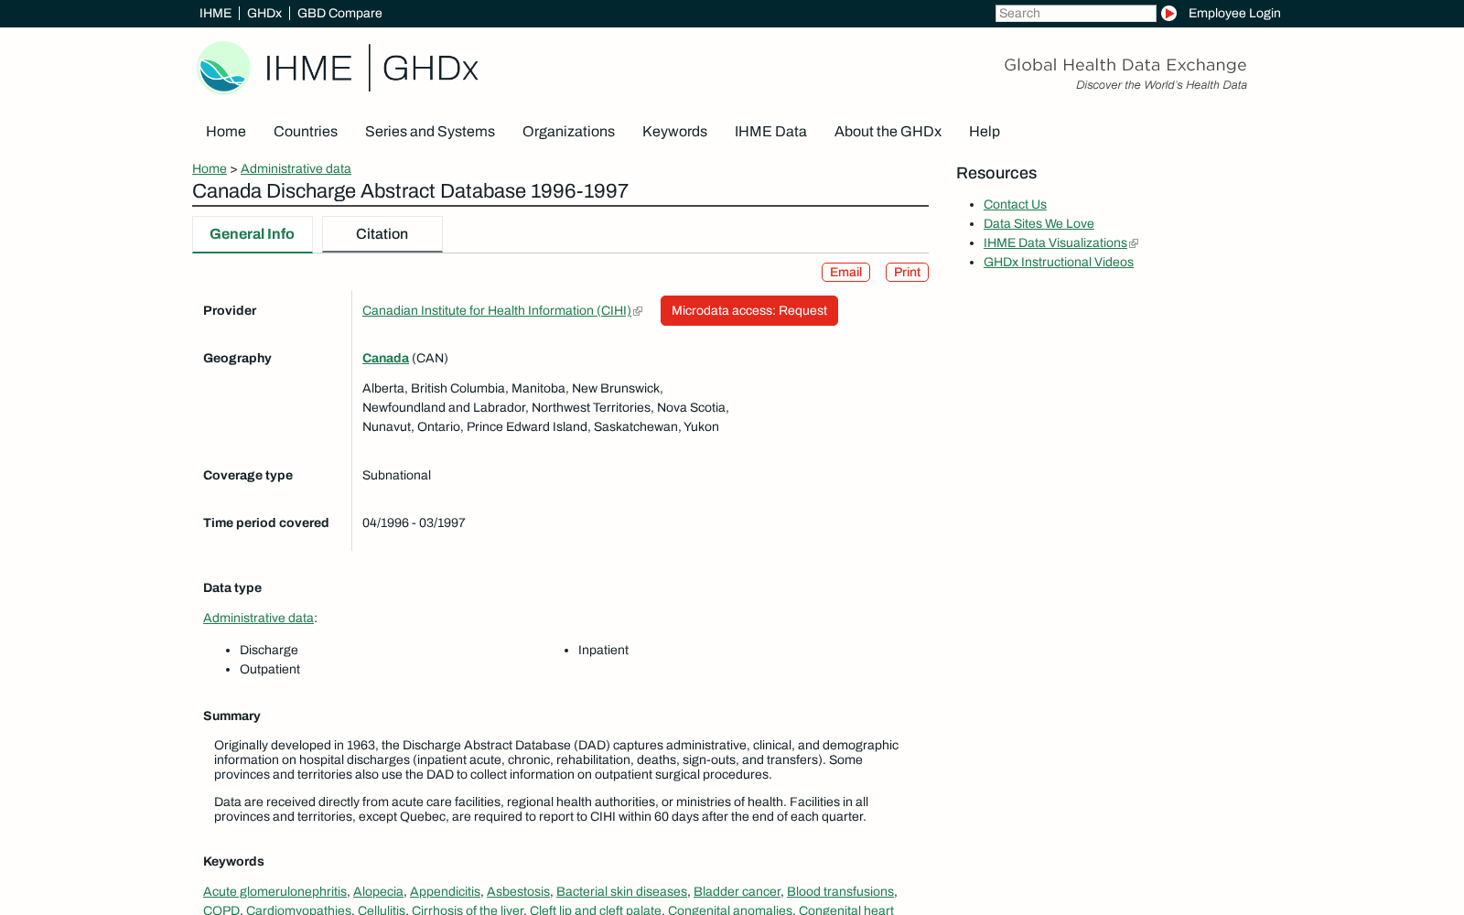The width and height of the screenshot is (1464, 915).
Task: Click Appendicitis keyword link
Action: tap(445, 892)
